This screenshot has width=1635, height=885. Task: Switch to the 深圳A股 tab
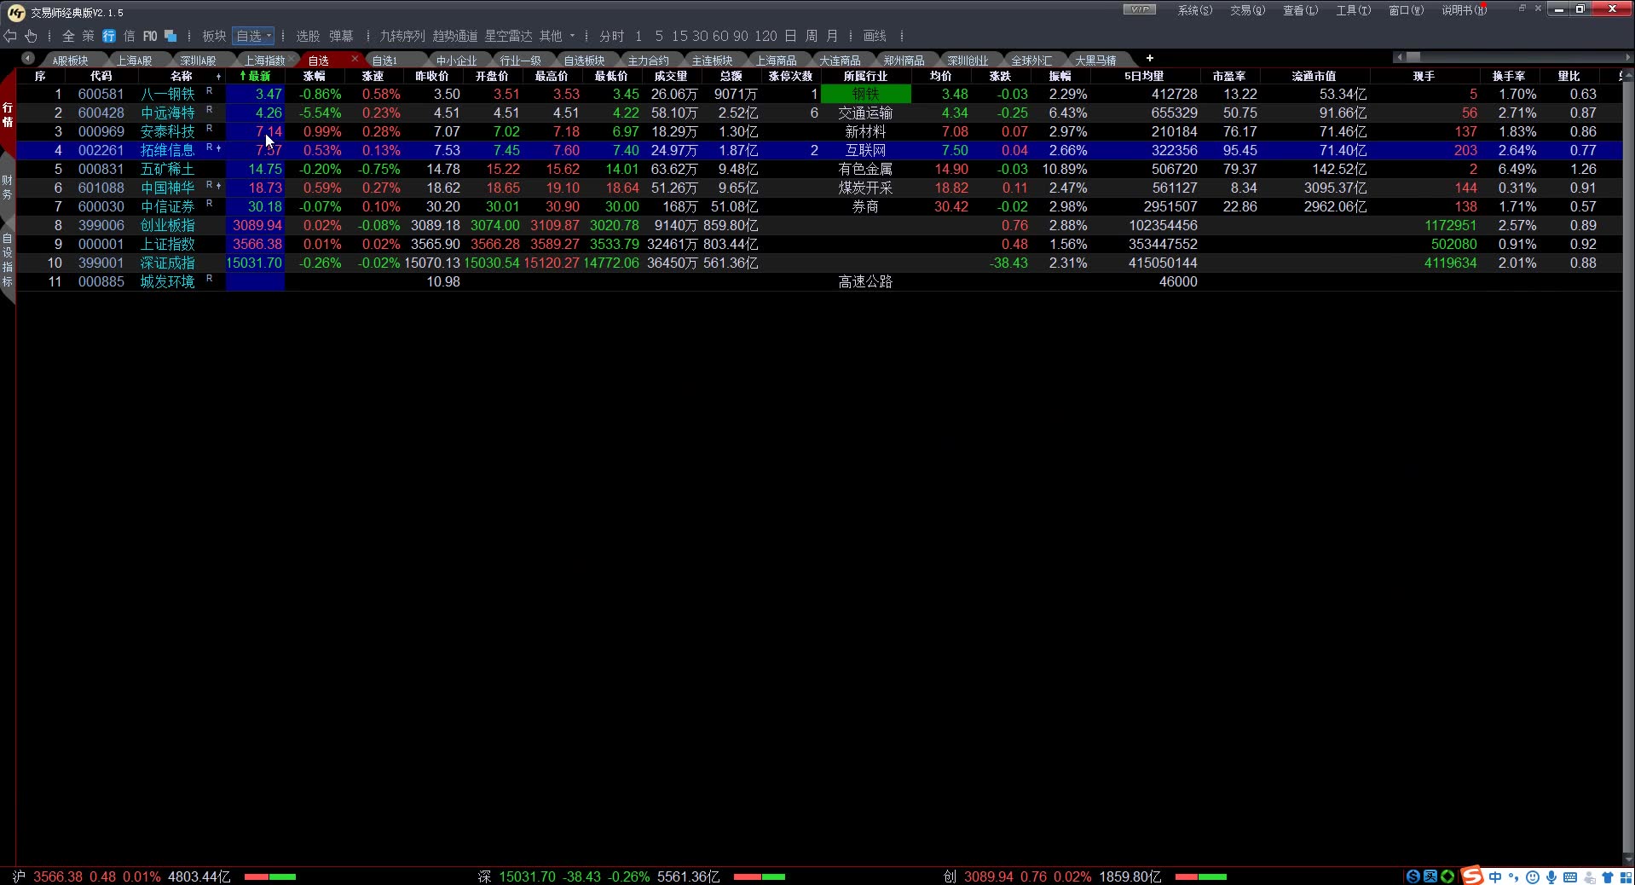click(x=198, y=61)
